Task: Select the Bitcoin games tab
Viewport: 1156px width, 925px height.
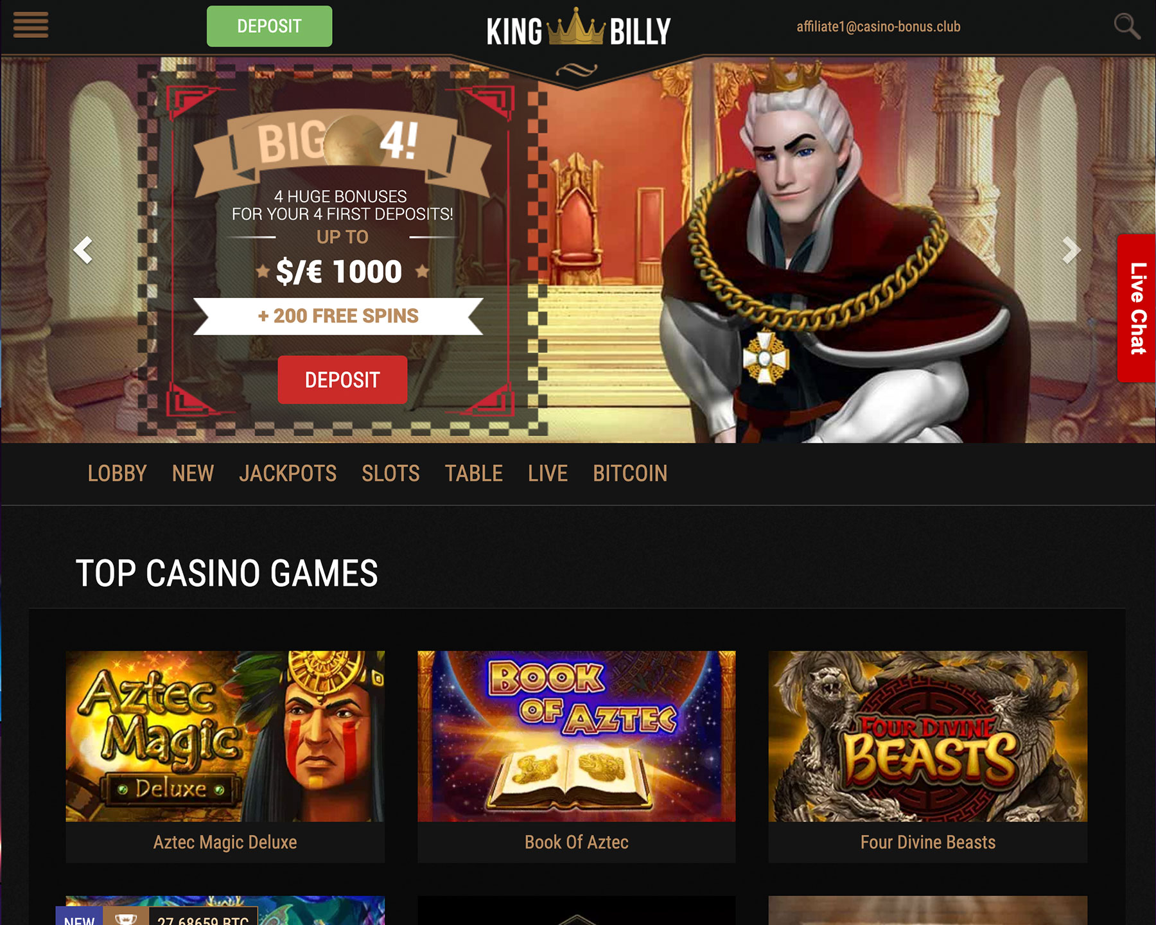Action: coord(630,473)
